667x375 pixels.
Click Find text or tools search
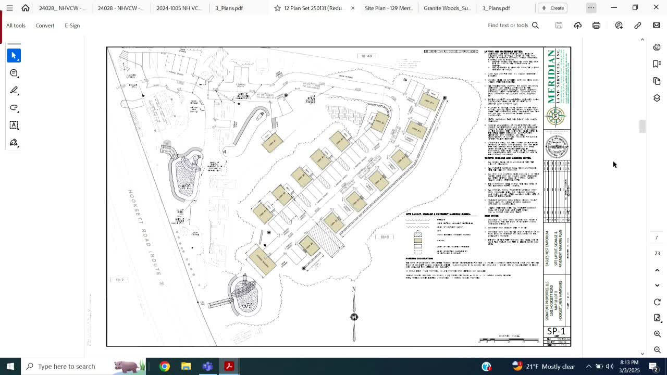point(513,26)
